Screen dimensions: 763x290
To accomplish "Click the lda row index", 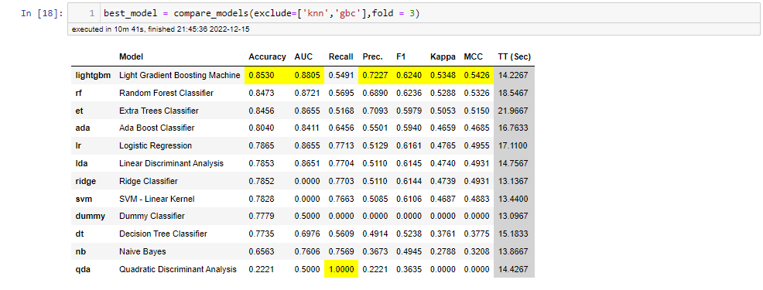I will coord(81,163).
